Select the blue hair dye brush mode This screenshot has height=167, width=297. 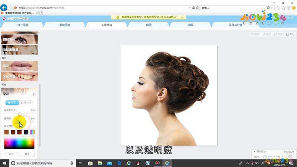[x=12, y=103]
